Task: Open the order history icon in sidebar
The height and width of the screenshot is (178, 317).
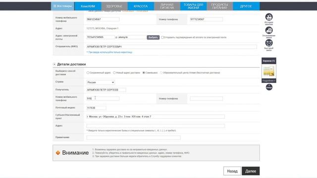Action: click(x=269, y=17)
